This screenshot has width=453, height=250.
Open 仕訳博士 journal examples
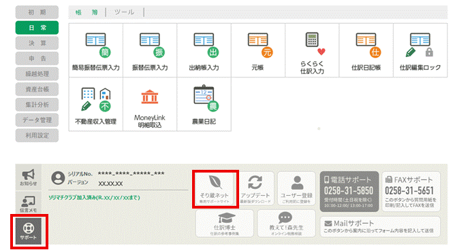pos(225,224)
